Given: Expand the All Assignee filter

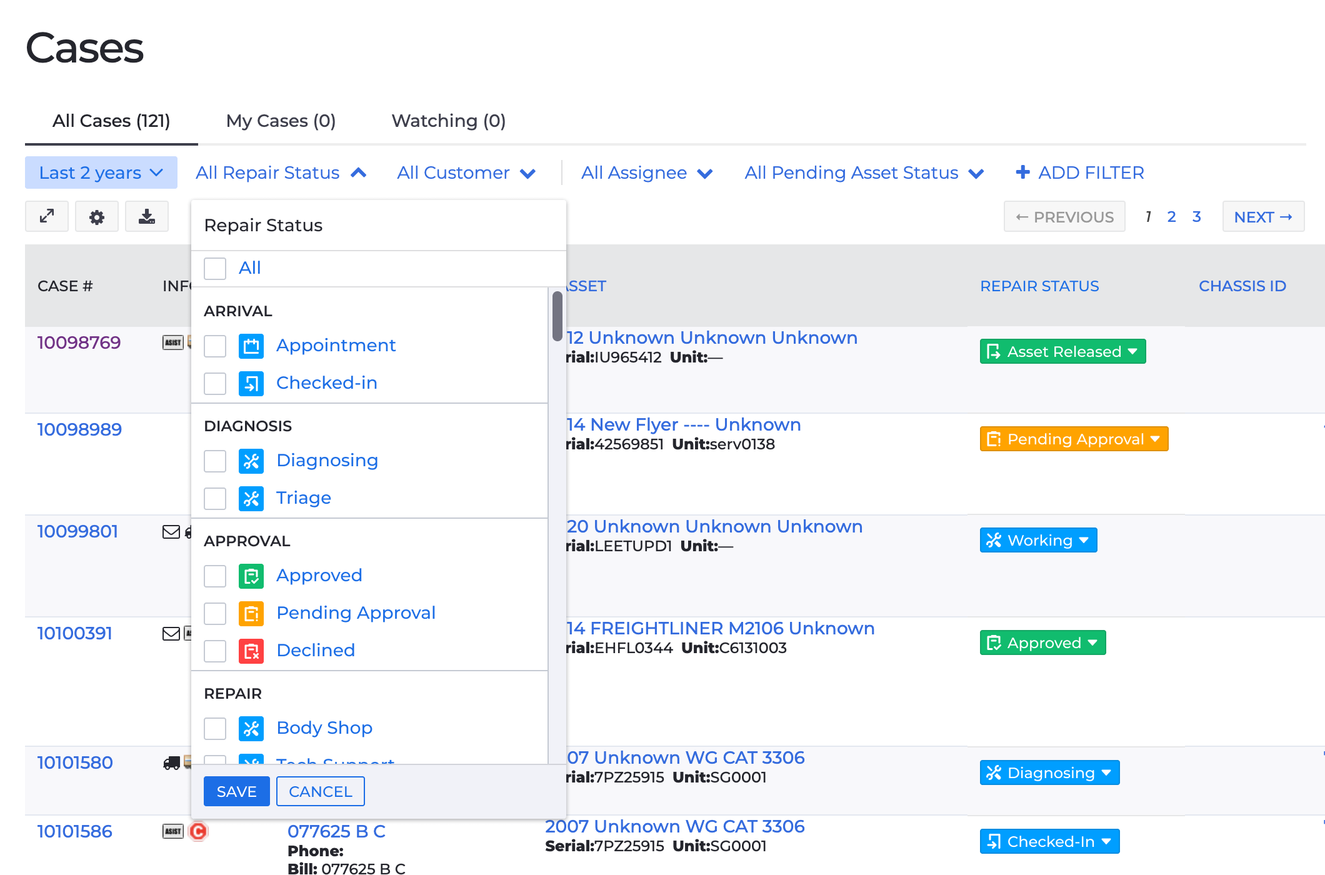Looking at the screenshot, I should pos(647,172).
